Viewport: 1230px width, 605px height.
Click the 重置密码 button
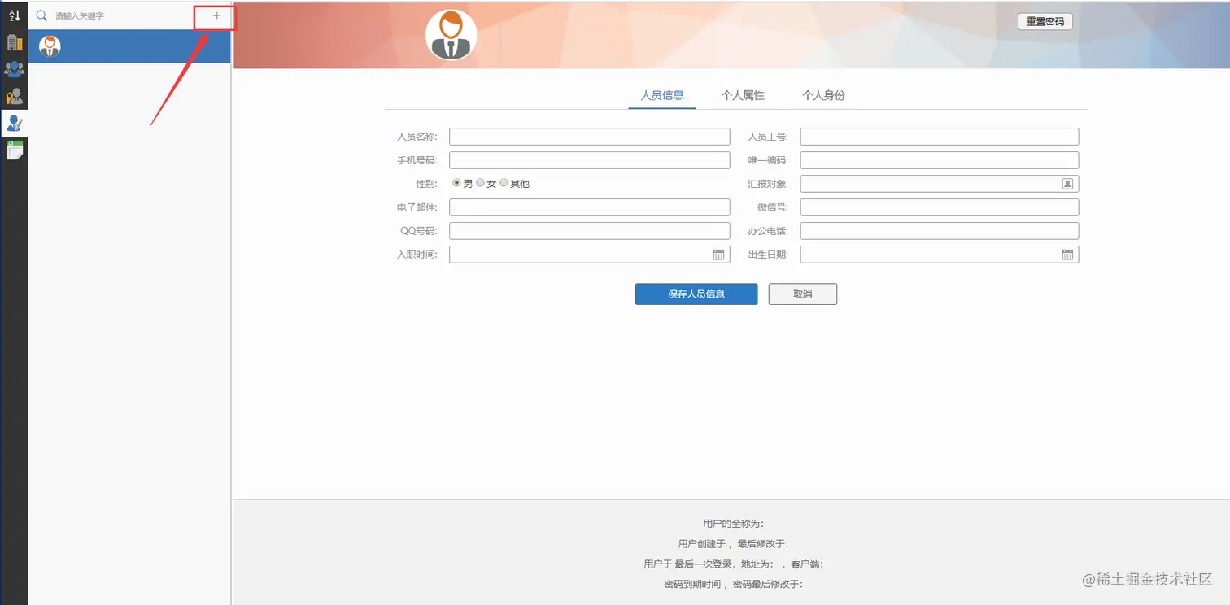1045,22
